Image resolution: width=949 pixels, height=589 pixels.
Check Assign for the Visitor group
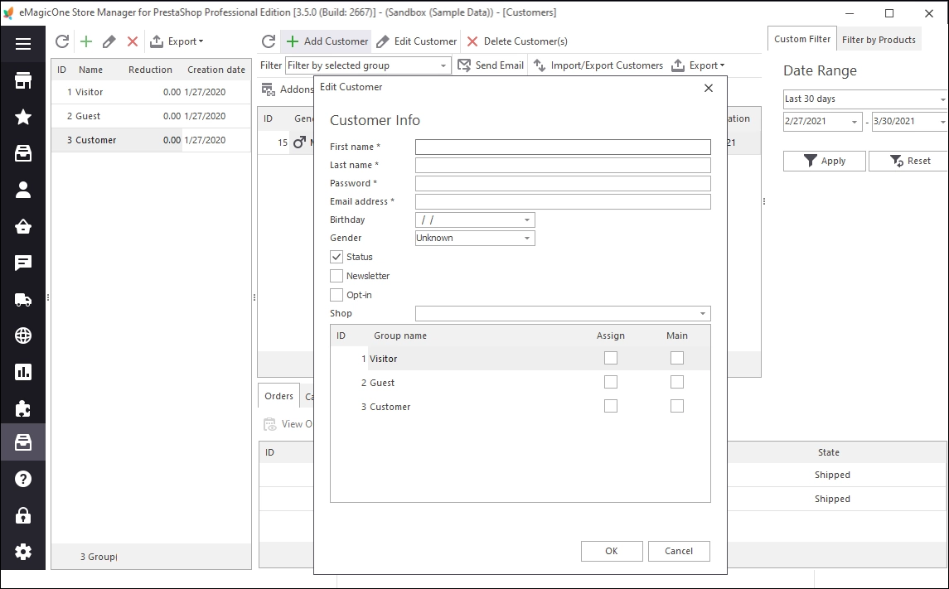[x=611, y=358]
